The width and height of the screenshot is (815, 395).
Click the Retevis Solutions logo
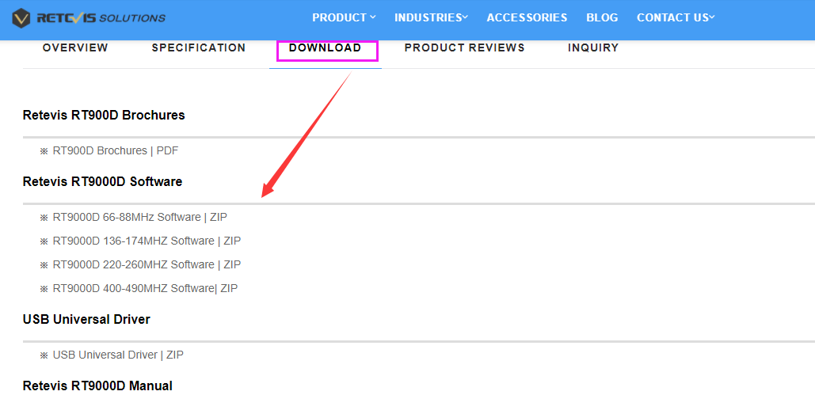89,18
